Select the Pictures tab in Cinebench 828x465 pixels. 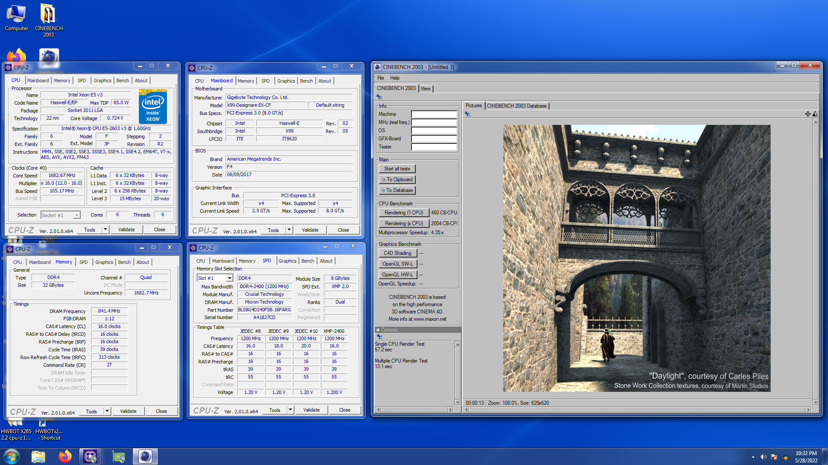click(x=474, y=105)
